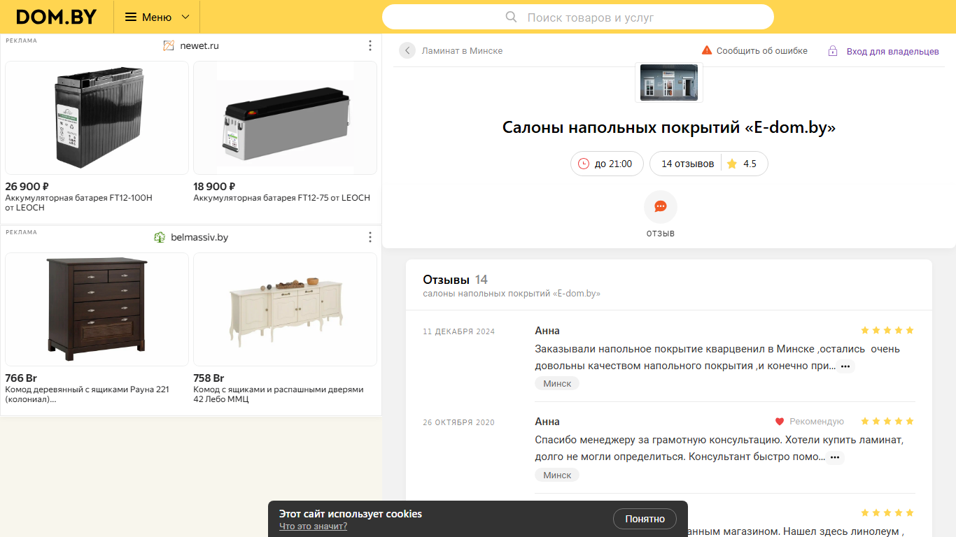Screen dimensions: 956x537
Task: Open the 14 отзывов reviews button
Action: pyautogui.click(x=687, y=164)
